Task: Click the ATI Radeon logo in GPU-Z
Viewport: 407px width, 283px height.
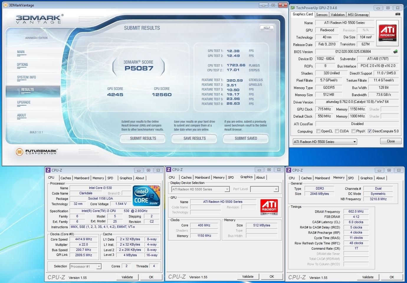Action: [388, 33]
